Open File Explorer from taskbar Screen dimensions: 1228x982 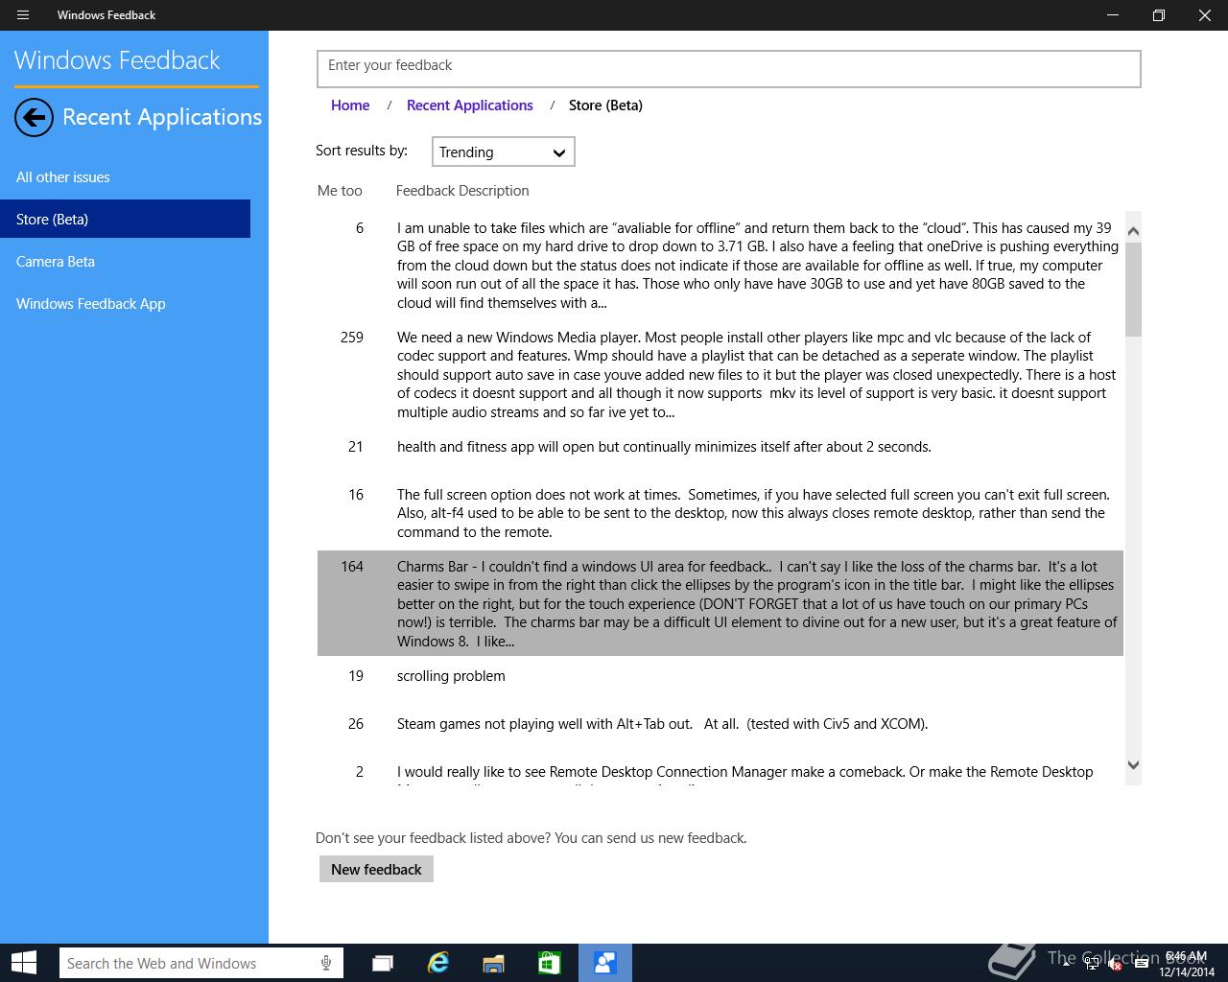coord(493,963)
